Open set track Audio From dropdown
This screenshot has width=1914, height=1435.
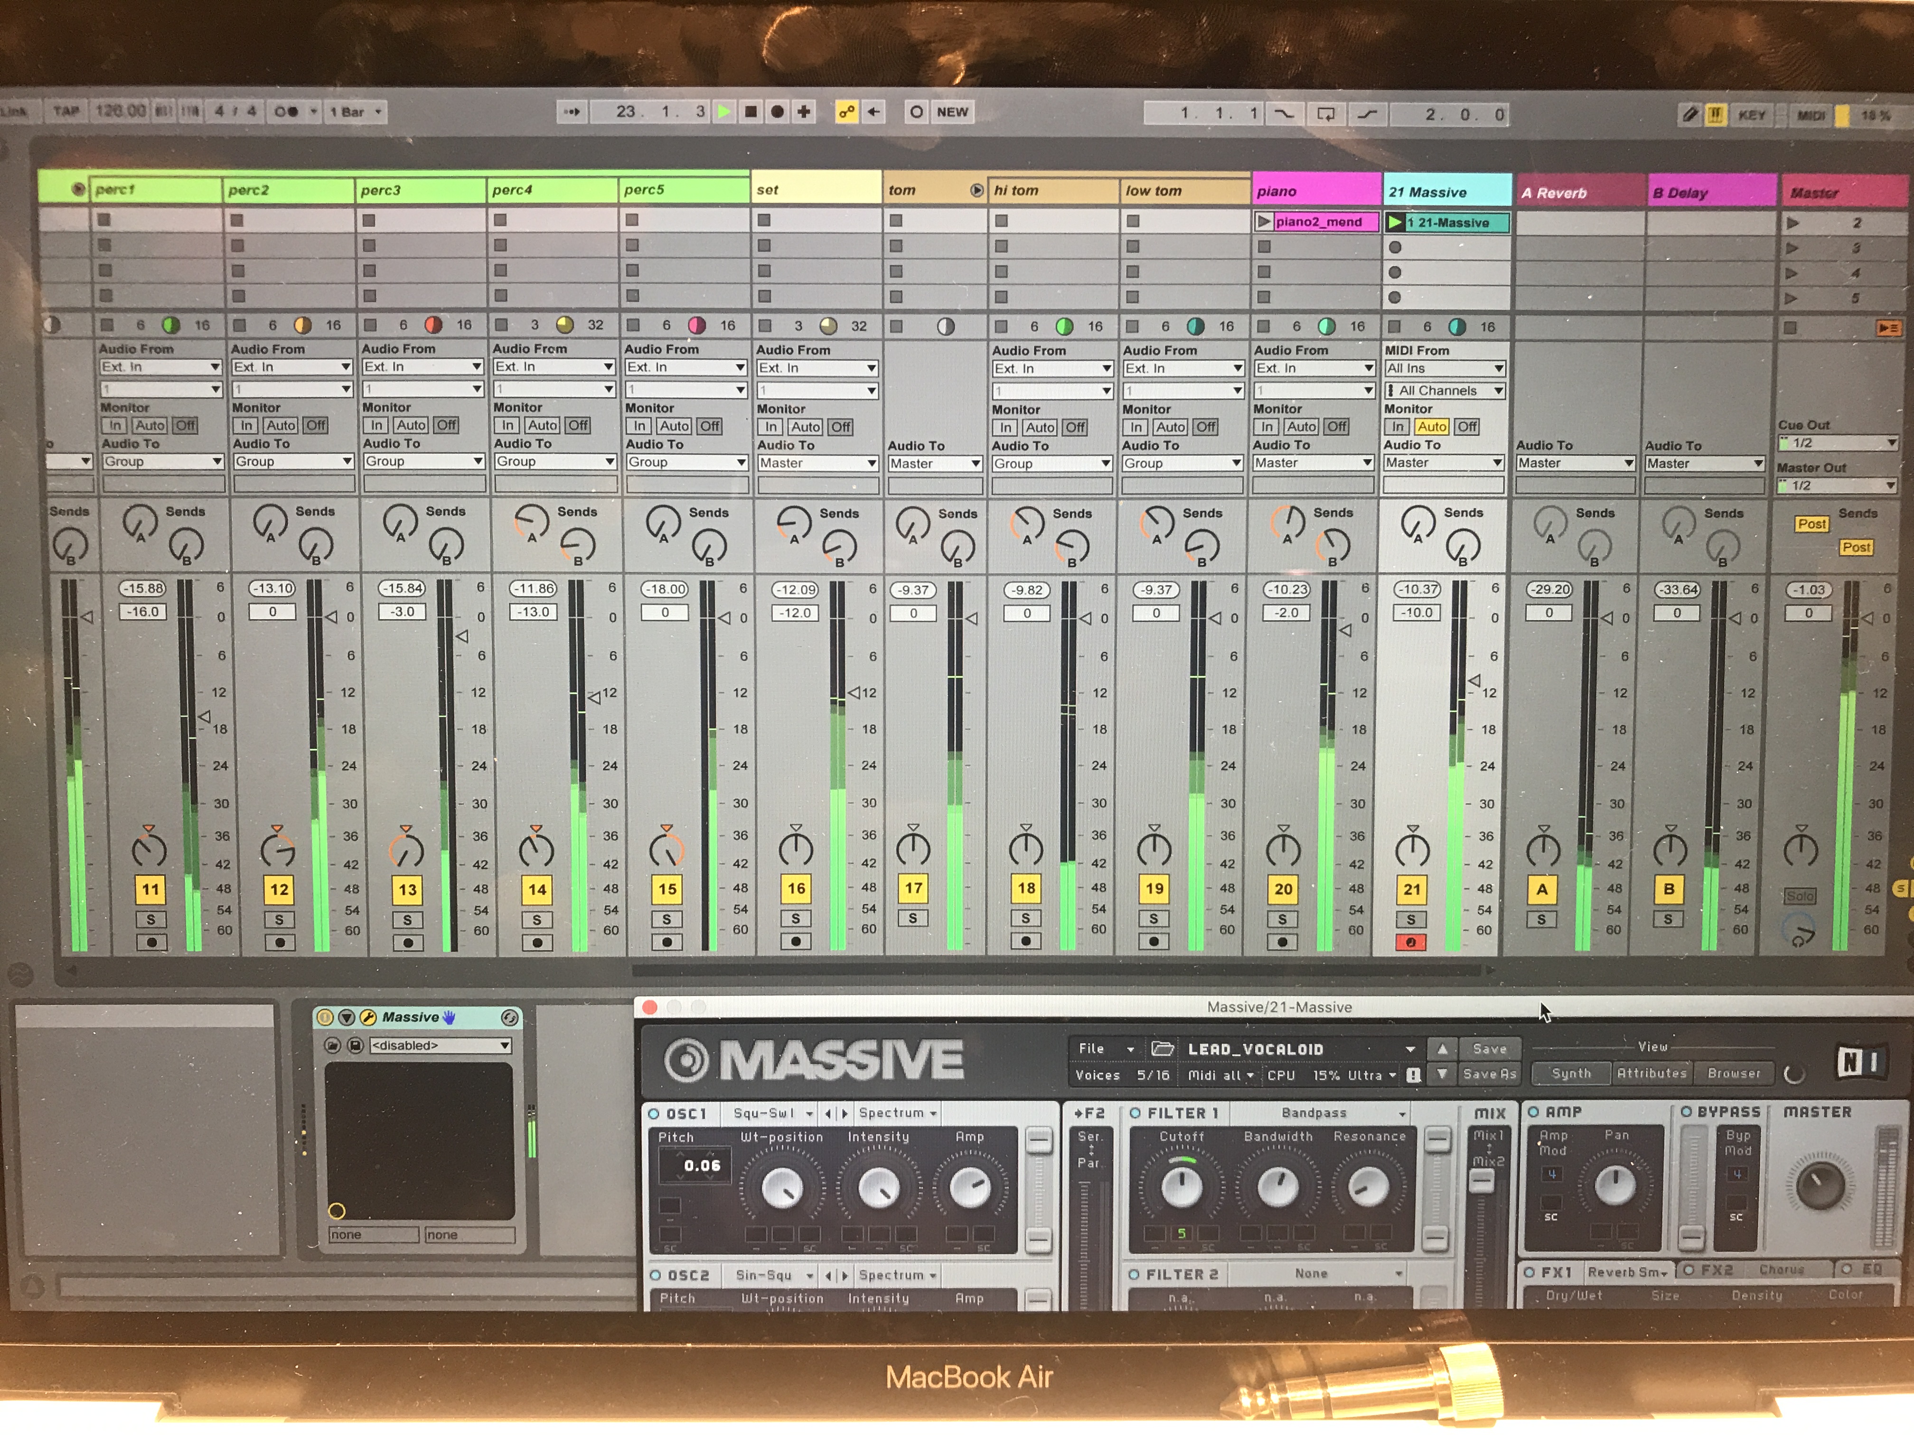(x=817, y=368)
